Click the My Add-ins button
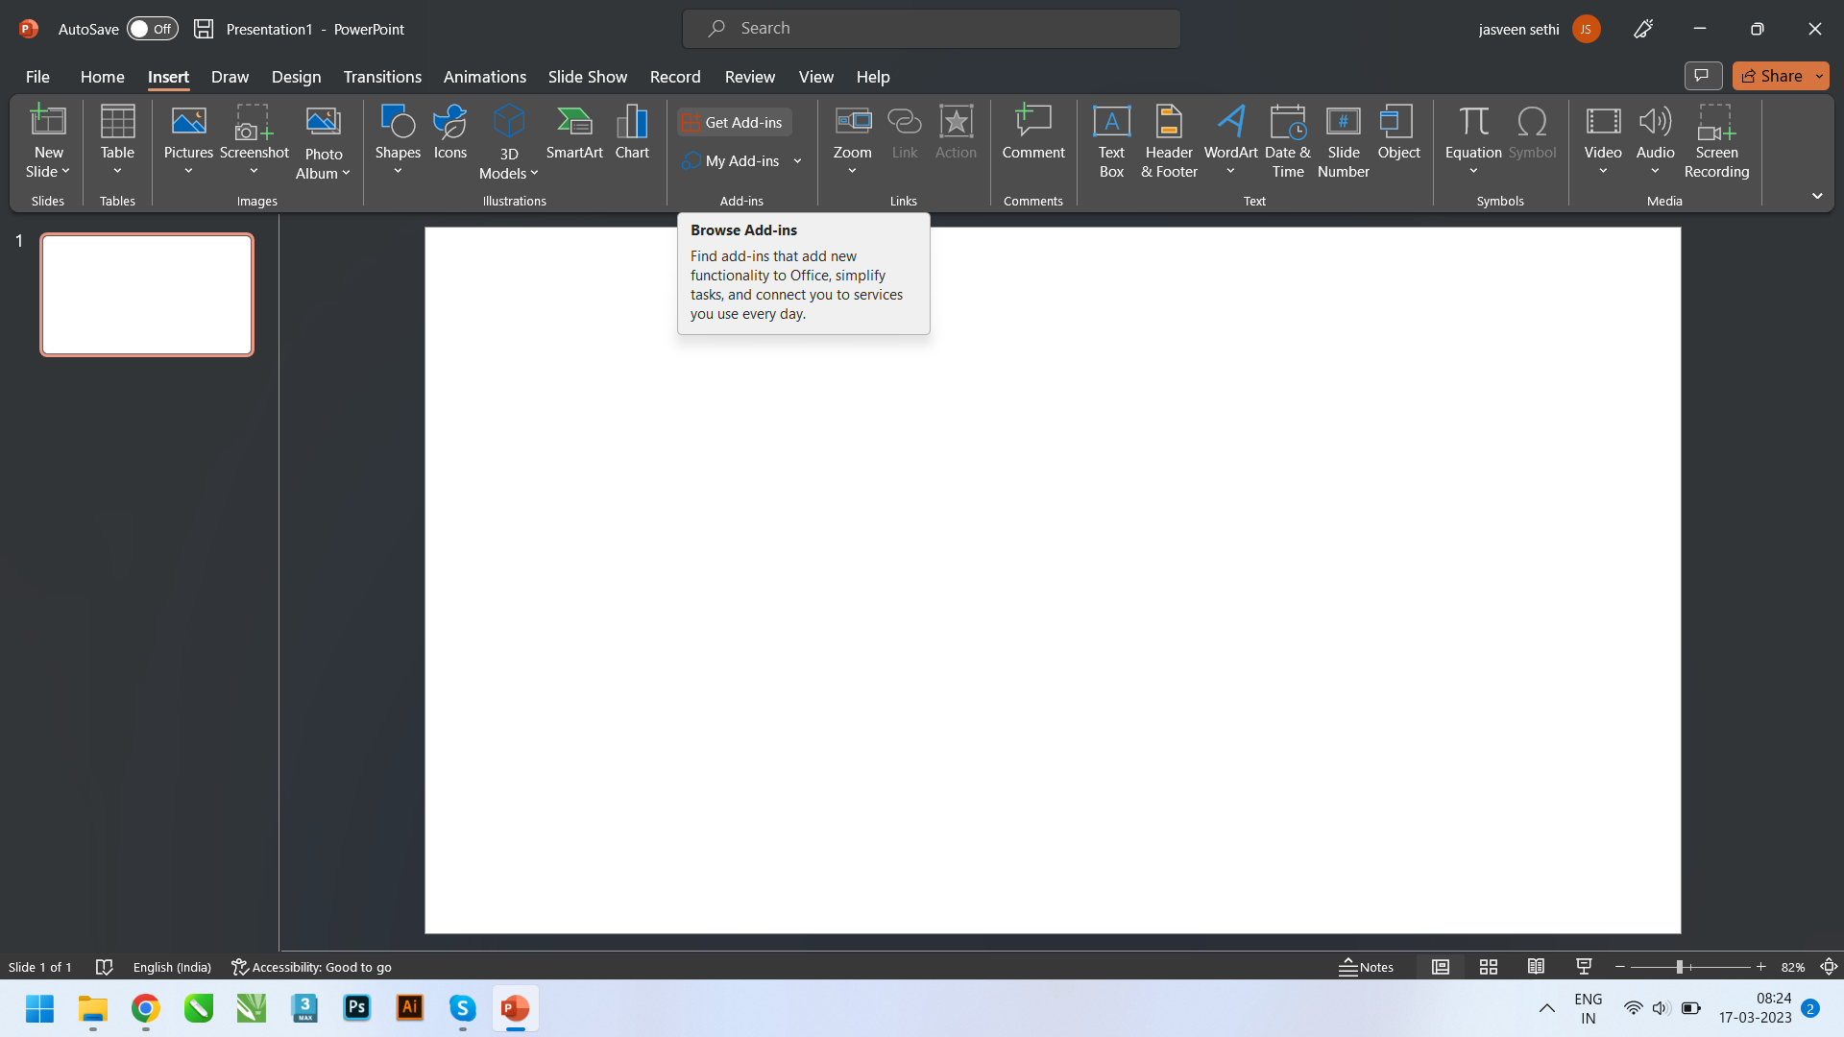This screenshot has height=1037, width=1844. pos(732,161)
